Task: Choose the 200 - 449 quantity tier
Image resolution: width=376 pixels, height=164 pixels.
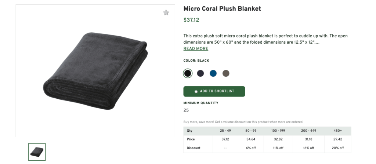Action: pyautogui.click(x=308, y=131)
